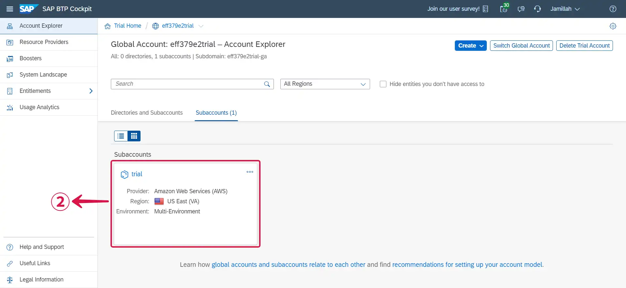Click Multi-Environment text
Image resolution: width=626 pixels, height=288 pixels.
(177, 211)
